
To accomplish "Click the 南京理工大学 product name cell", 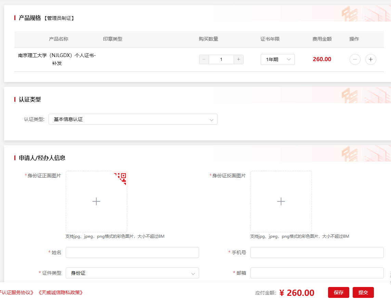I will [x=57, y=59].
